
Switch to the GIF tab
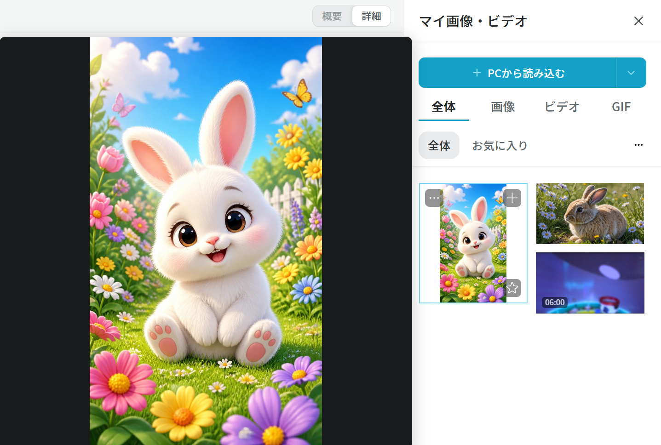point(621,107)
